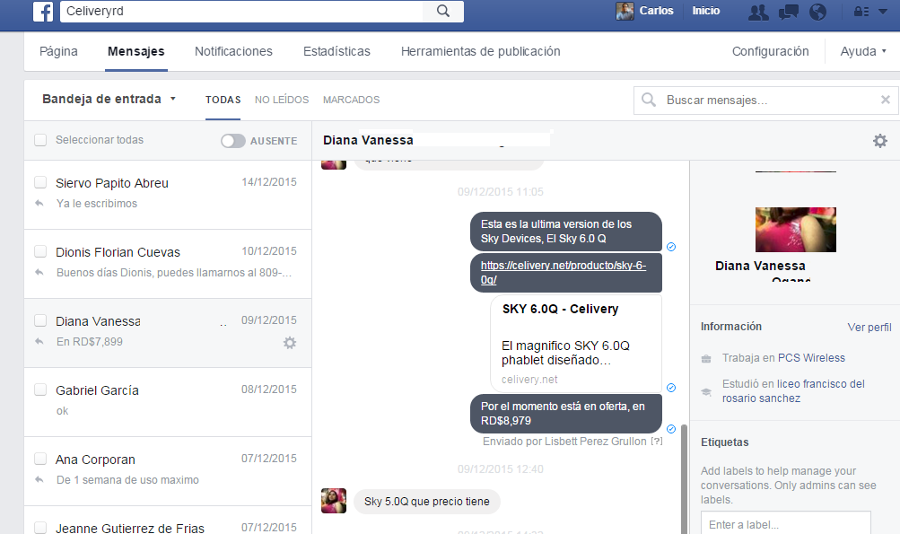Image resolution: width=900 pixels, height=534 pixels.
Task: Clear message search with X icon
Action: pos(886,100)
